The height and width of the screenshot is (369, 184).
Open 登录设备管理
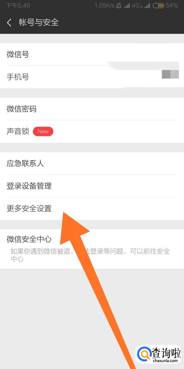pyautogui.click(x=92, y=186)
